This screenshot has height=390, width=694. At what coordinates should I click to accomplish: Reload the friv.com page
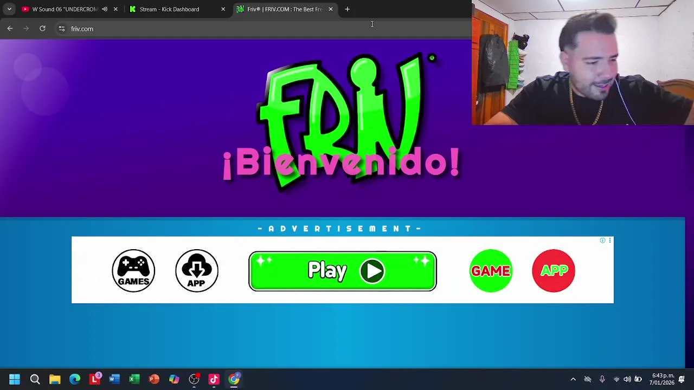[42, 29]
